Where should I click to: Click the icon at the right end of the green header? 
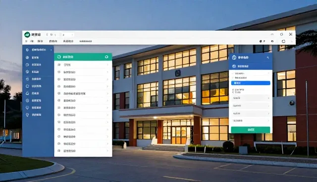[x=106, y=57]
